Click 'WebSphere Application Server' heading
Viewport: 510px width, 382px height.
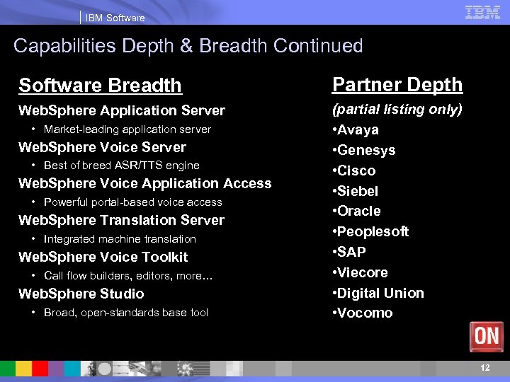(x=122, y=110)
